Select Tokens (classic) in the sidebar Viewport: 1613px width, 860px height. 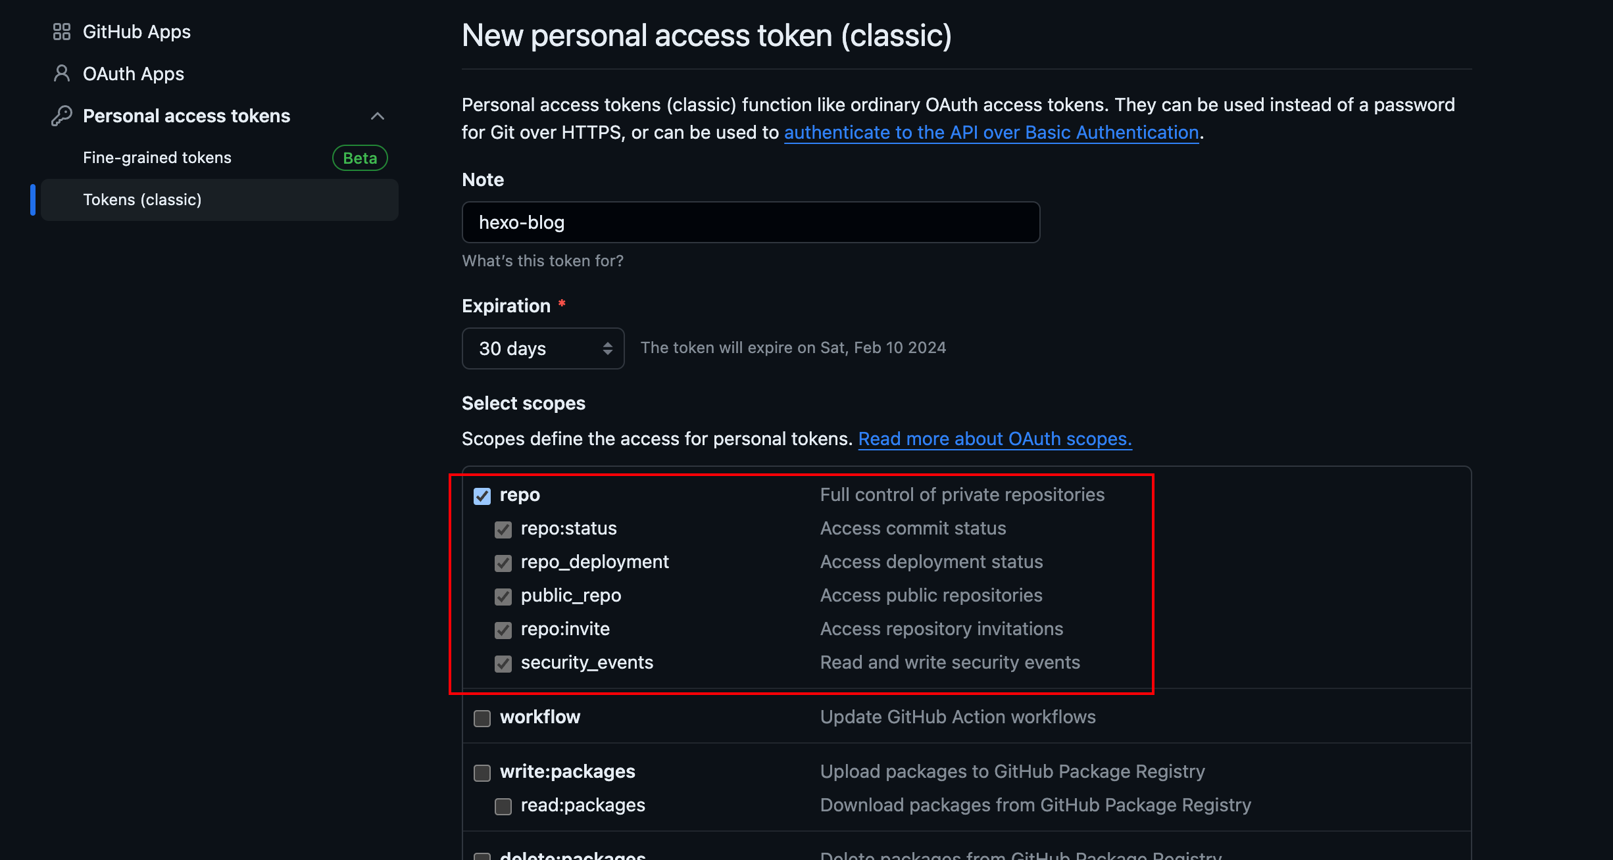coord(142,199)
